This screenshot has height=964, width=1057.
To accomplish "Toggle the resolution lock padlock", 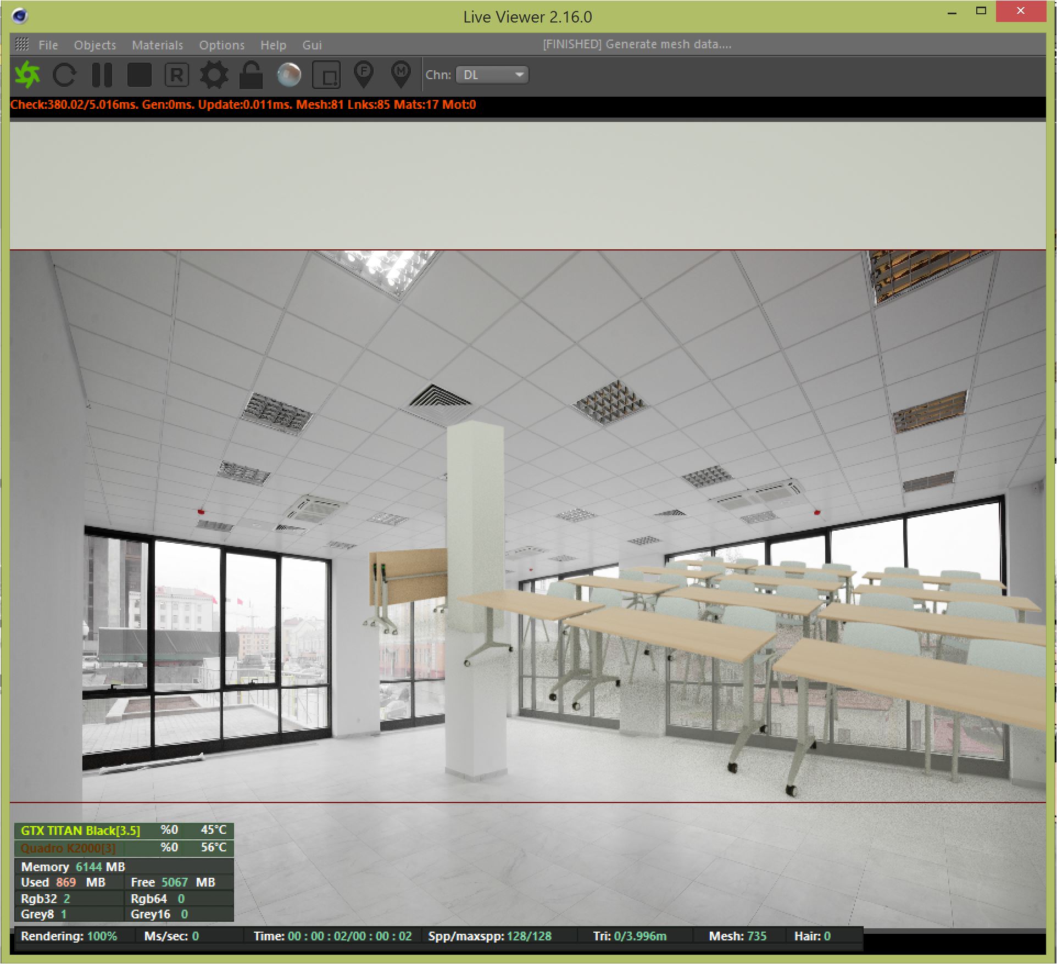I will click(x=251, y=75).
